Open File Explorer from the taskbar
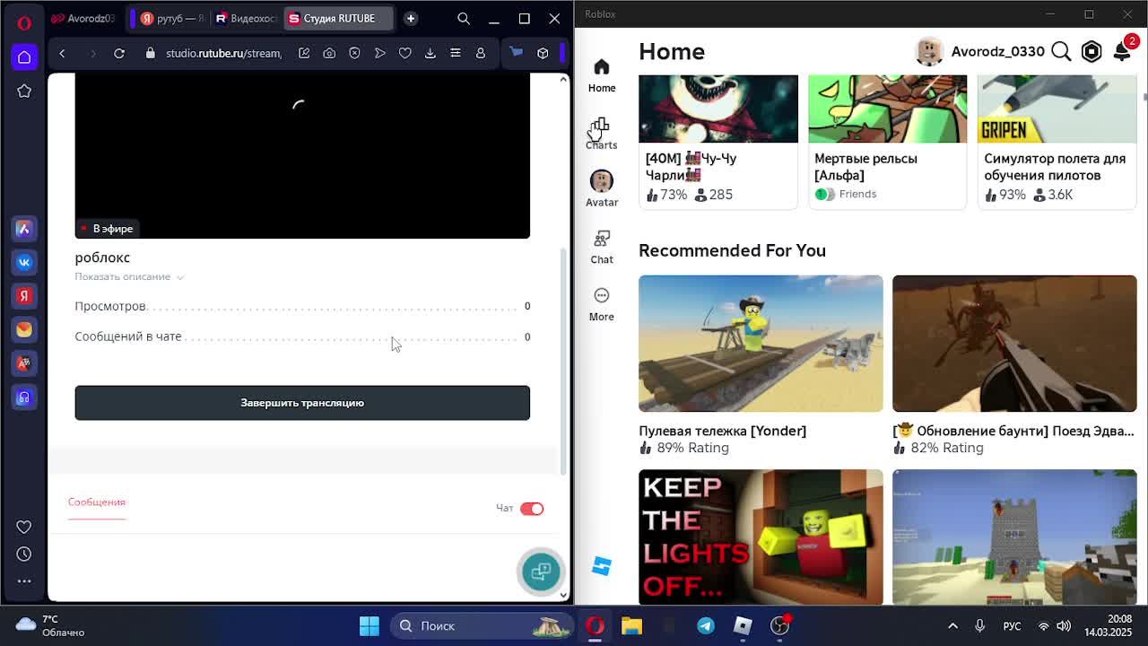 [631, 625]
